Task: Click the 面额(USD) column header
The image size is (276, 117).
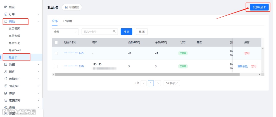Action: click(134, 42)
